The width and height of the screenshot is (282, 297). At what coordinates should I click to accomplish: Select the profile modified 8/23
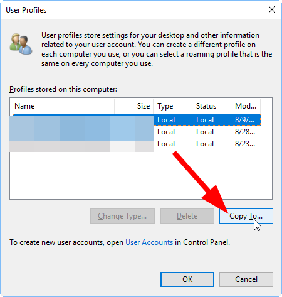click(x=135, y=144)
